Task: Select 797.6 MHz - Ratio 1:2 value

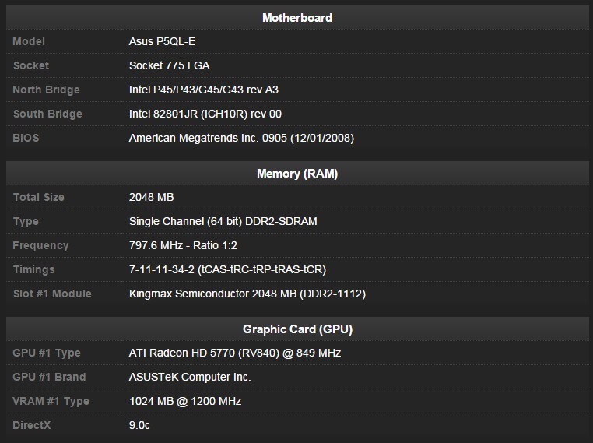Action: (x=183, y=245)
